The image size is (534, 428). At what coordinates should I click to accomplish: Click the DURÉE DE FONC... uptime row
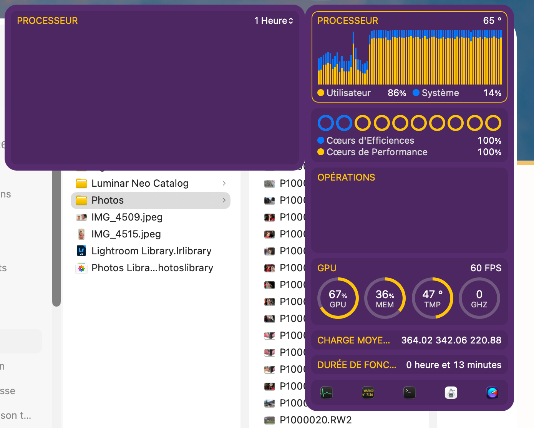coord(409,365)
